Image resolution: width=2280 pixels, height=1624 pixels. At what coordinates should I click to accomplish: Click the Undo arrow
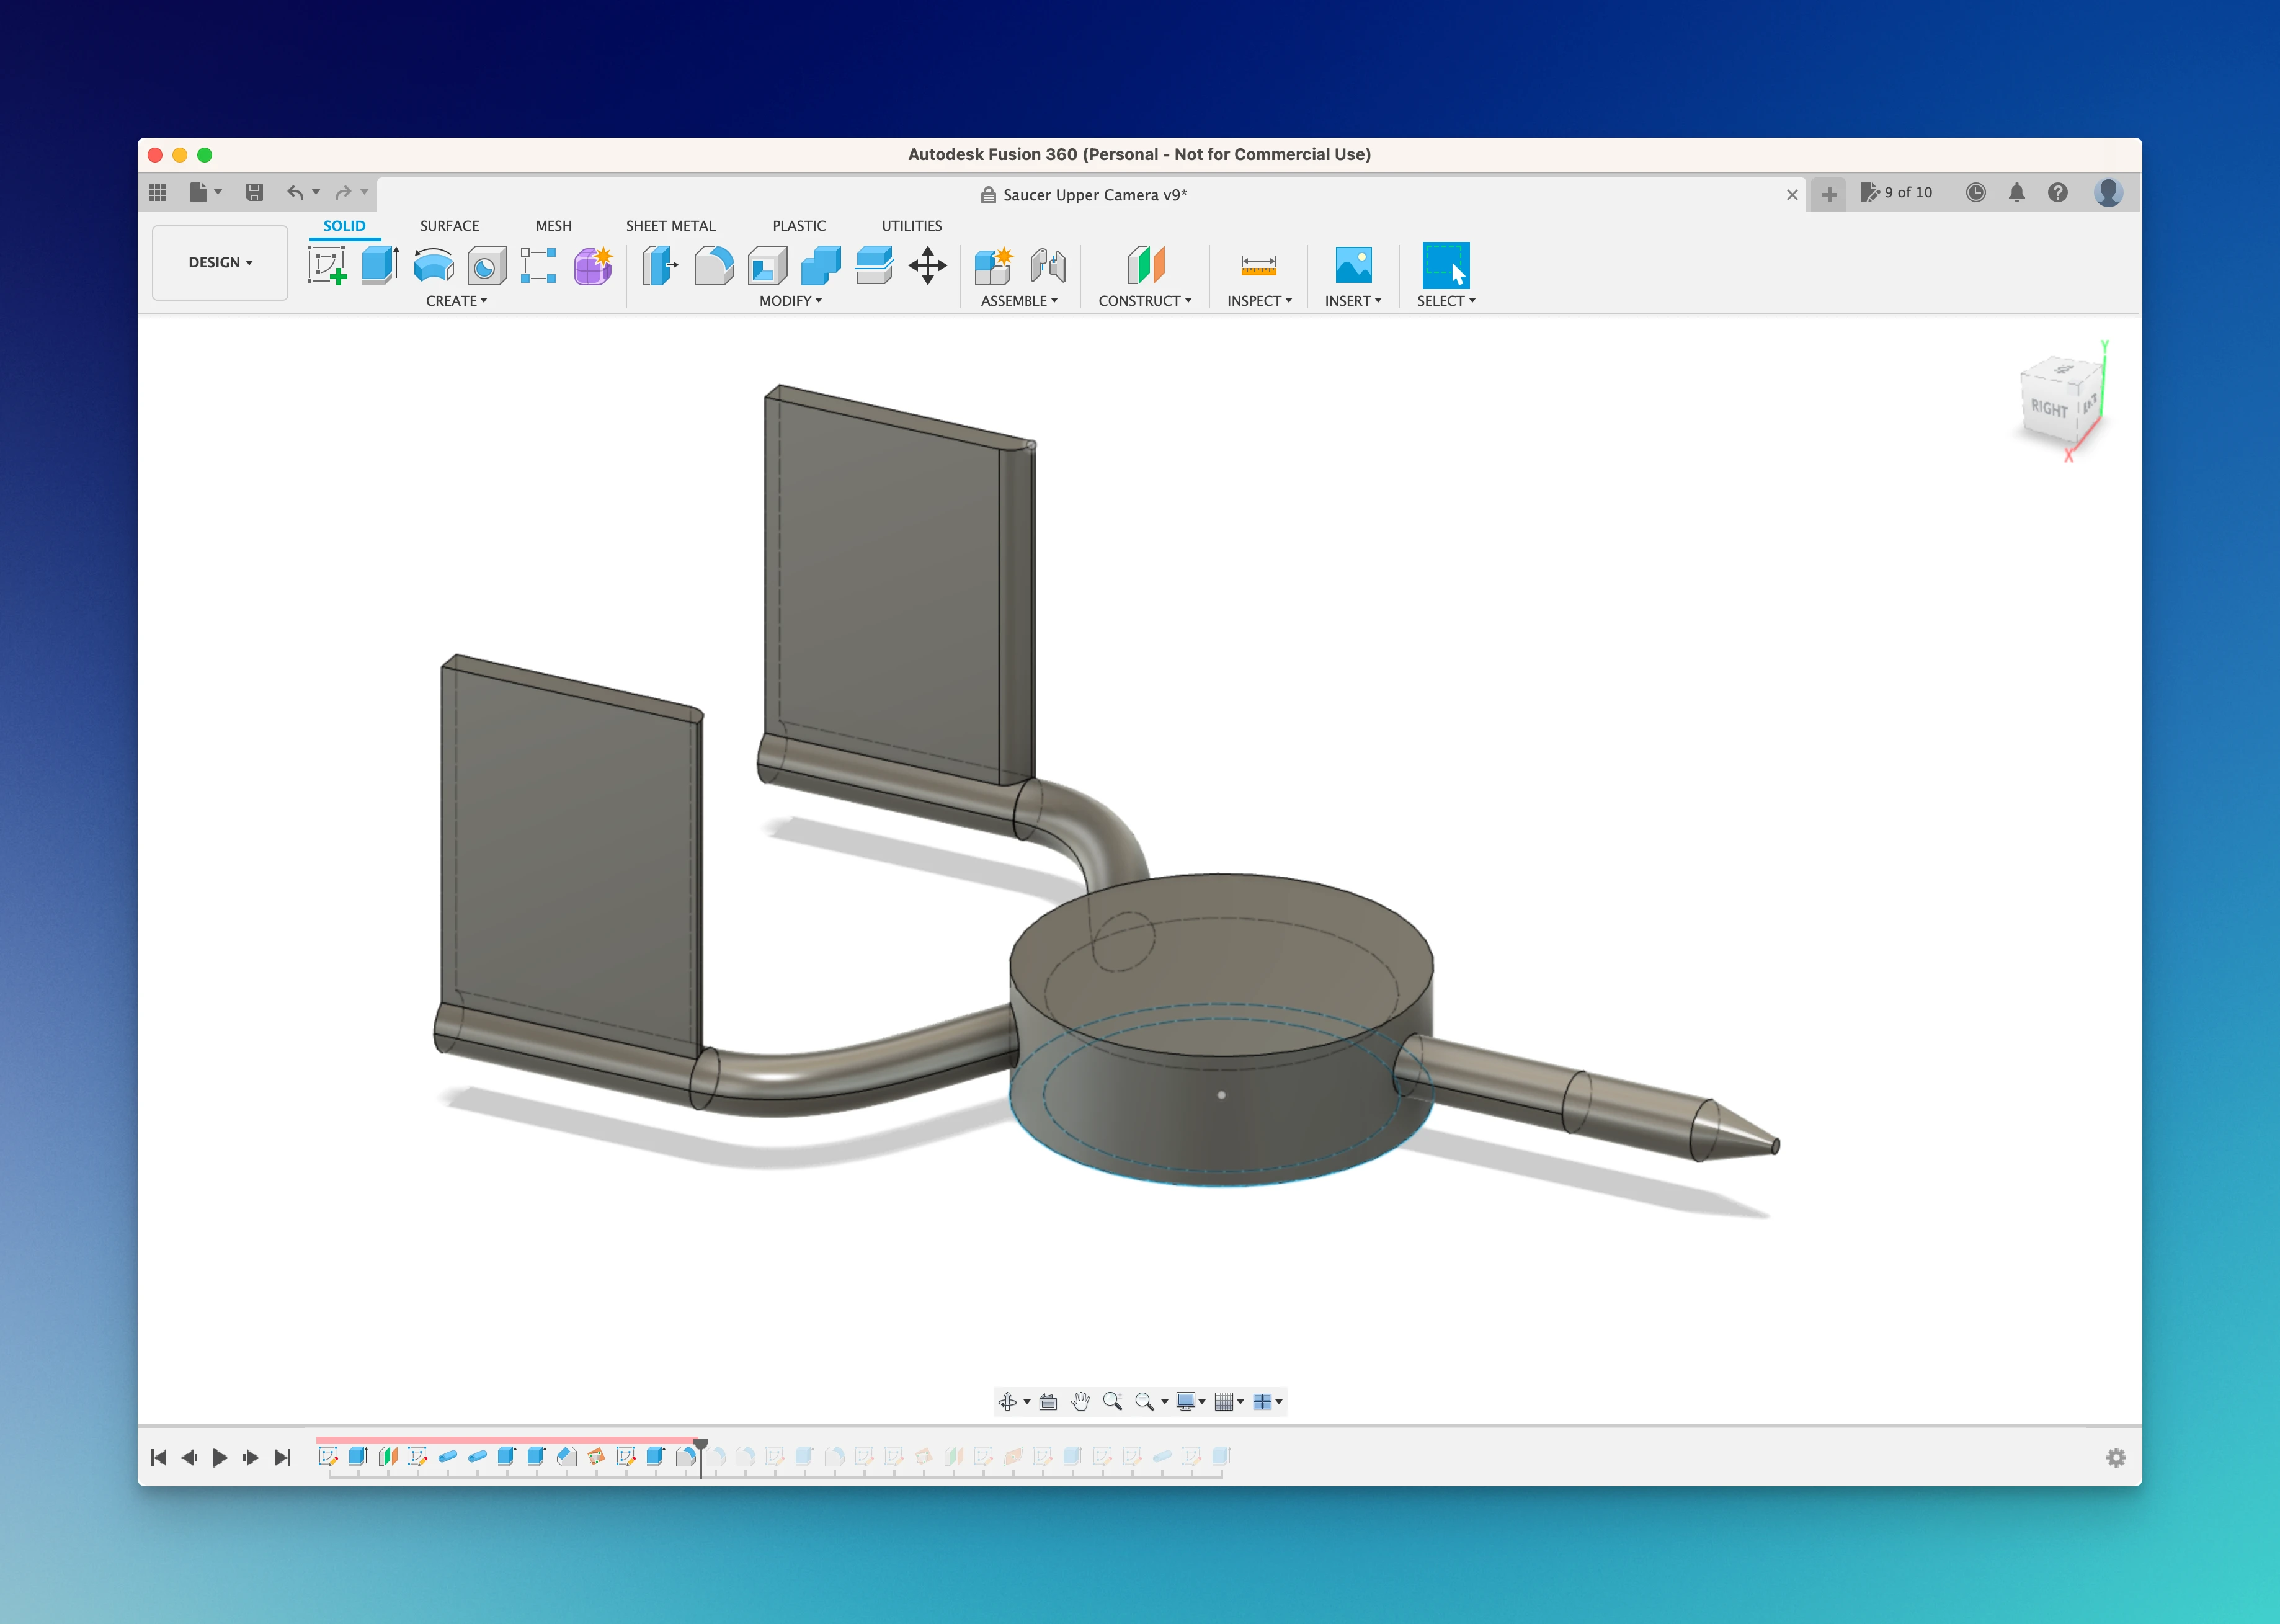pos(295,191)
